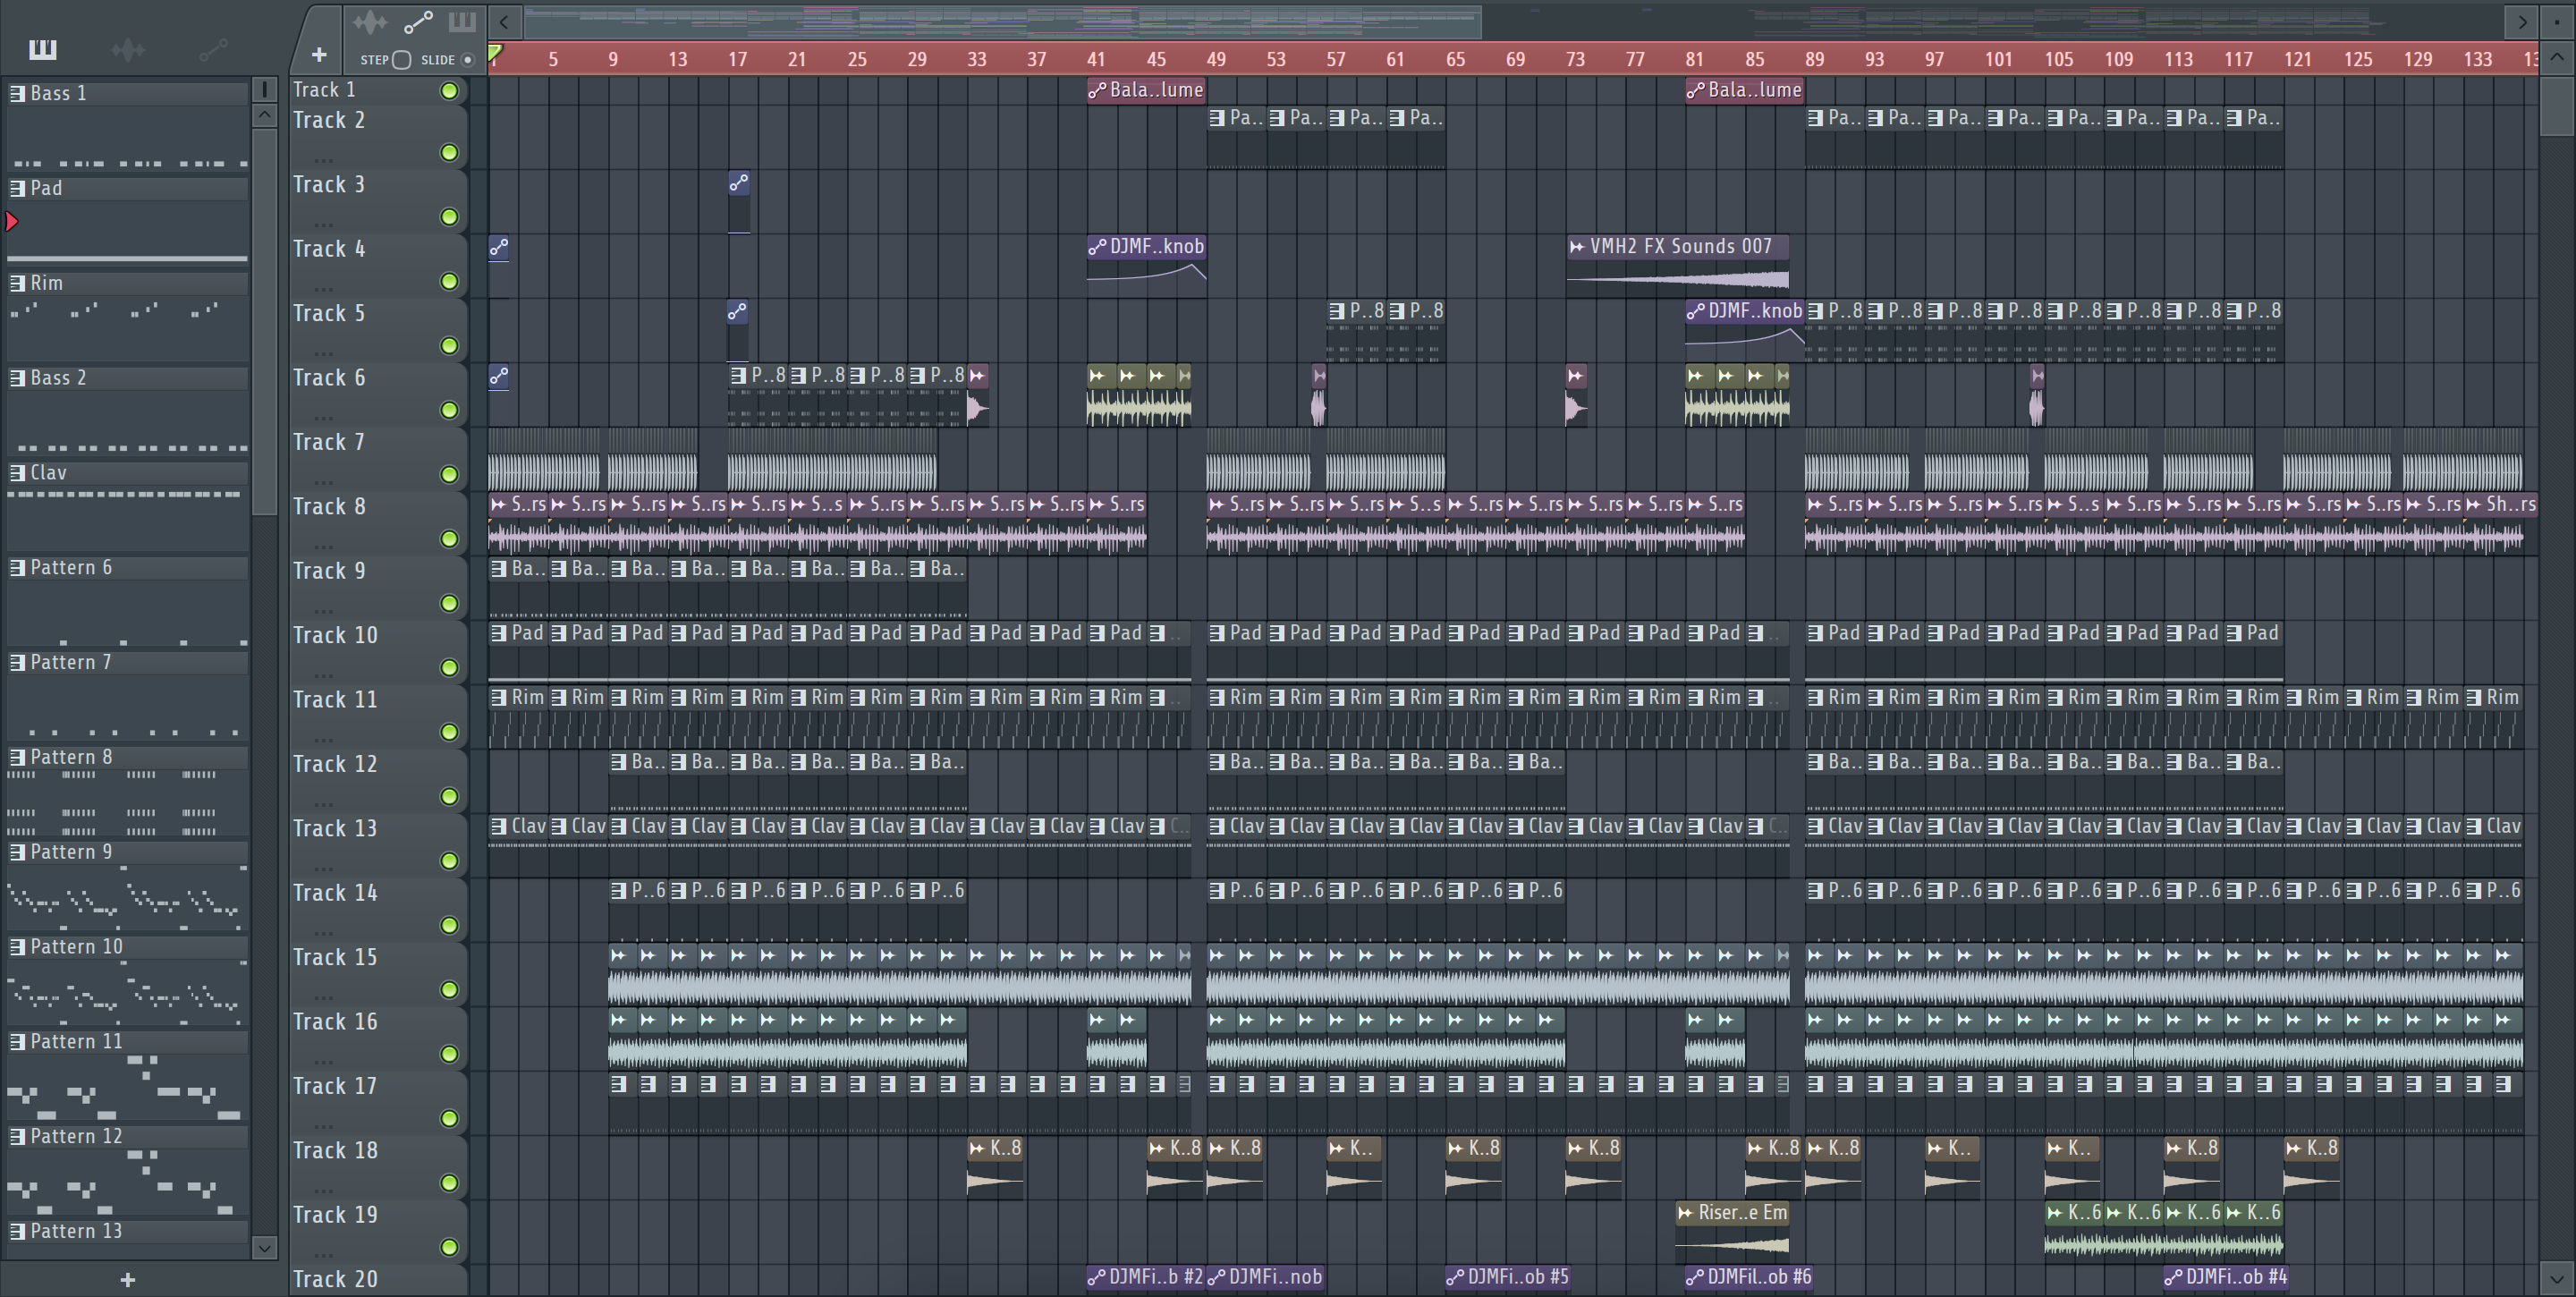
Task: Select Pattern 13 in the picker
Action: tap(128, 1232)
